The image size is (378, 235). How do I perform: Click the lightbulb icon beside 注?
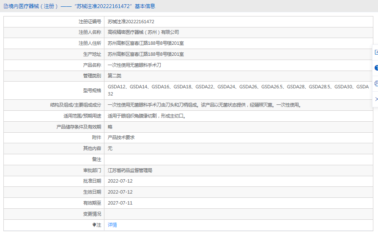(x=94, y=225)
